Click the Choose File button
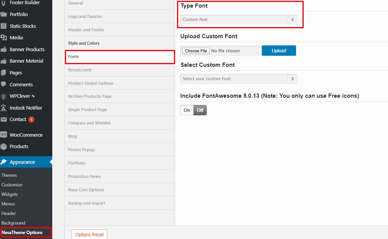This screenshot has height=239, width=388. tap(196, 51)
